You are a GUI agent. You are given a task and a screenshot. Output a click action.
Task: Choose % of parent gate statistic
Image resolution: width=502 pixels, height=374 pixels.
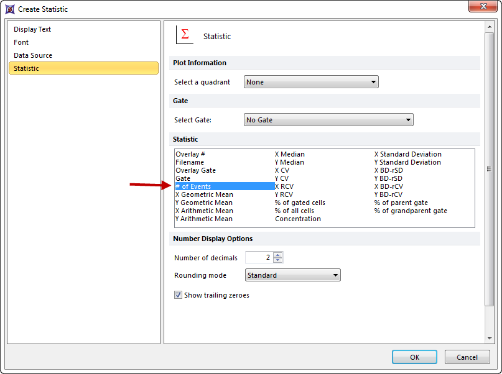point(401,203)
